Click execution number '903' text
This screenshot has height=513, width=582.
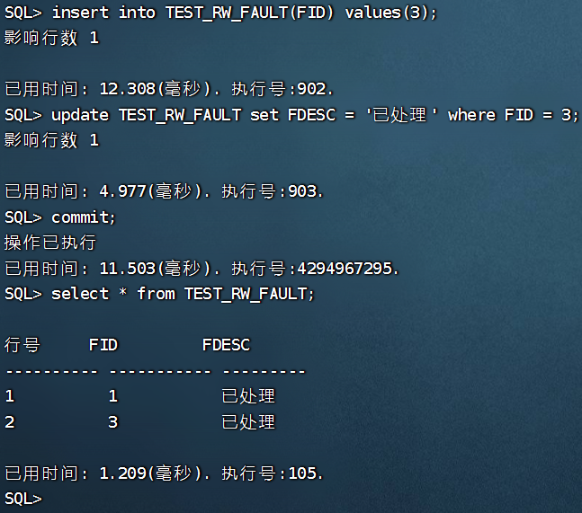302,191
